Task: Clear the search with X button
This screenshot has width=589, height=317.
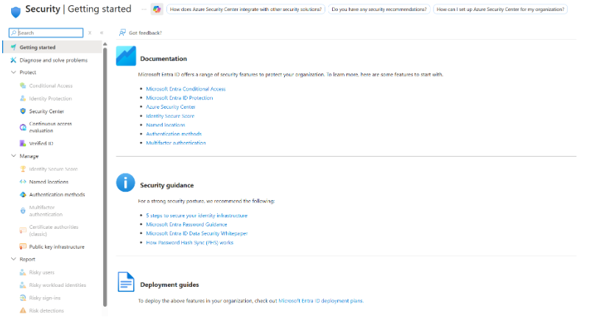Action: (x=90, y=33)
